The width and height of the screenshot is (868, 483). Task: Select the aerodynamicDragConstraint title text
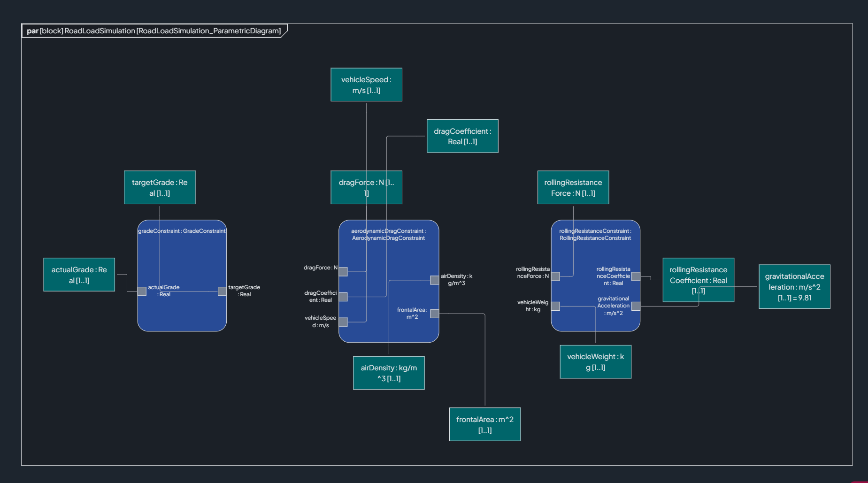[389, 234]
